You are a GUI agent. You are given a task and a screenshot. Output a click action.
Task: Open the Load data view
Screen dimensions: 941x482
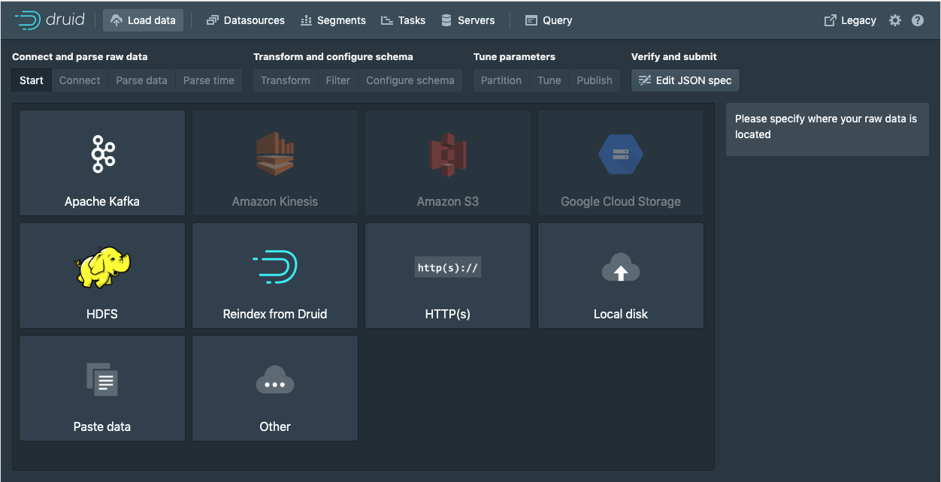pos(143,20)
